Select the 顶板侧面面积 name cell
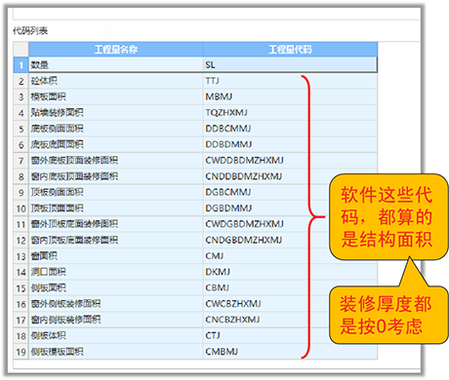 [116, 192]
